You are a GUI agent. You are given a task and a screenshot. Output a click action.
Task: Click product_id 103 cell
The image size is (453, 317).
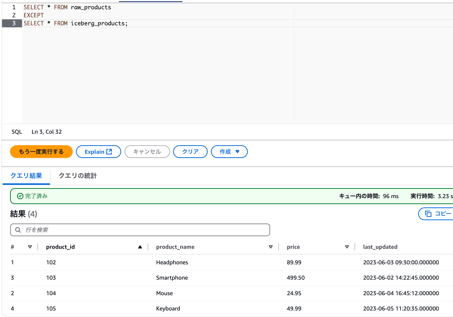tap(51, 278)
